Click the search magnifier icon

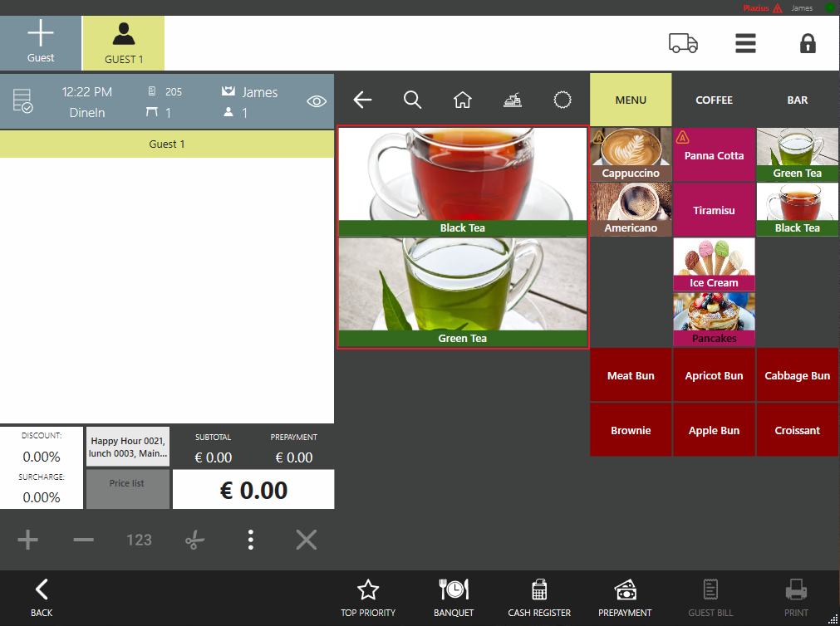tap(412, 100)
